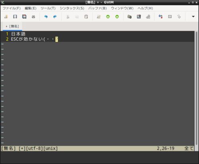Open the ヘルプ(H) menu
The height and width of the screenshot is (164, 199).
click(145, 8)
